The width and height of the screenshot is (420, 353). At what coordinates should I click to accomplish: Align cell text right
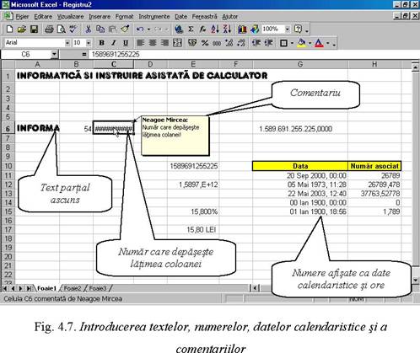click(x=164, y=43)
